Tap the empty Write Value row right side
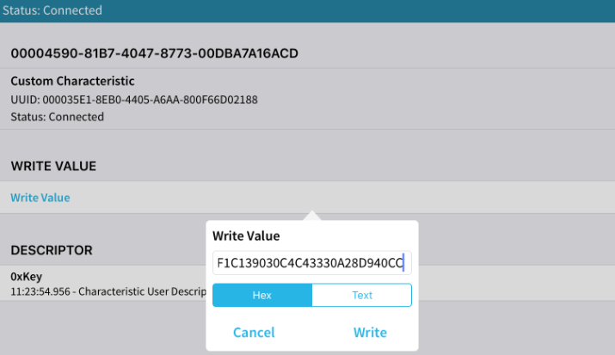Image resolution: width=615 pixels, height=355 pixels. tap(516, 198)
